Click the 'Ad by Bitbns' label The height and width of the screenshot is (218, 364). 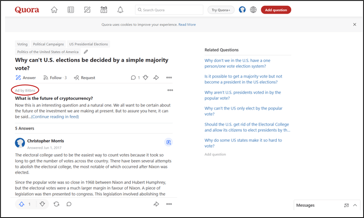point(25,90)
